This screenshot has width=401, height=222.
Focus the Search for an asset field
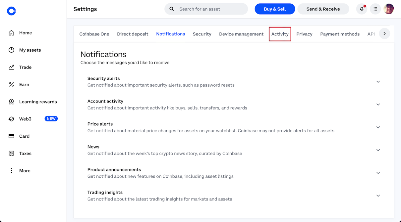(x=206, y=9)
